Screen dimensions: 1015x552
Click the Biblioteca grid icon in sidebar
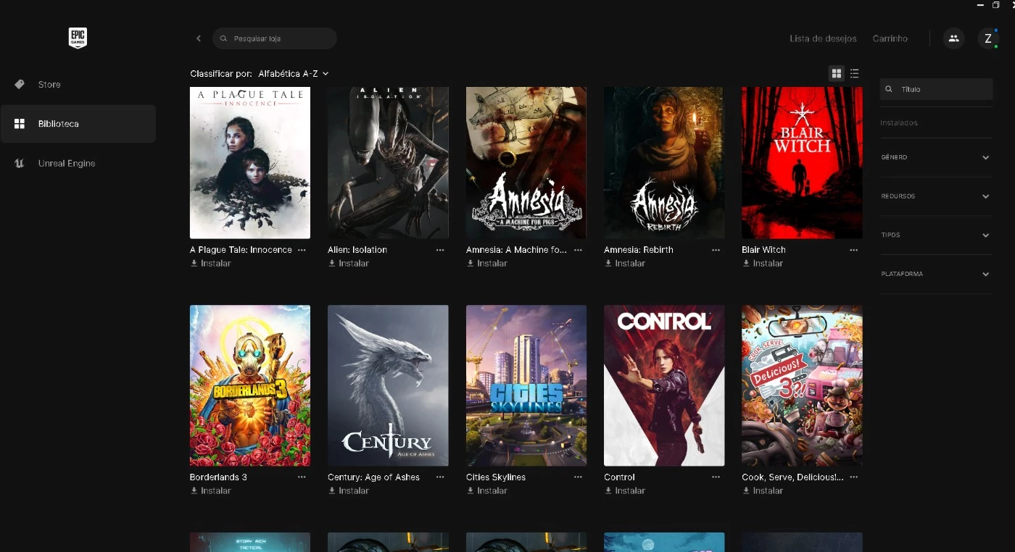(x=20, y=124)
